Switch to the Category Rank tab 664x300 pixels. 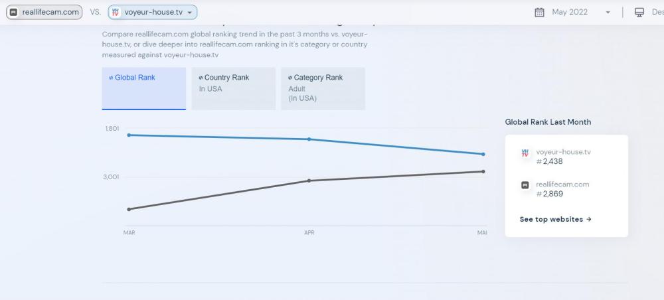(x=323, y=88)
